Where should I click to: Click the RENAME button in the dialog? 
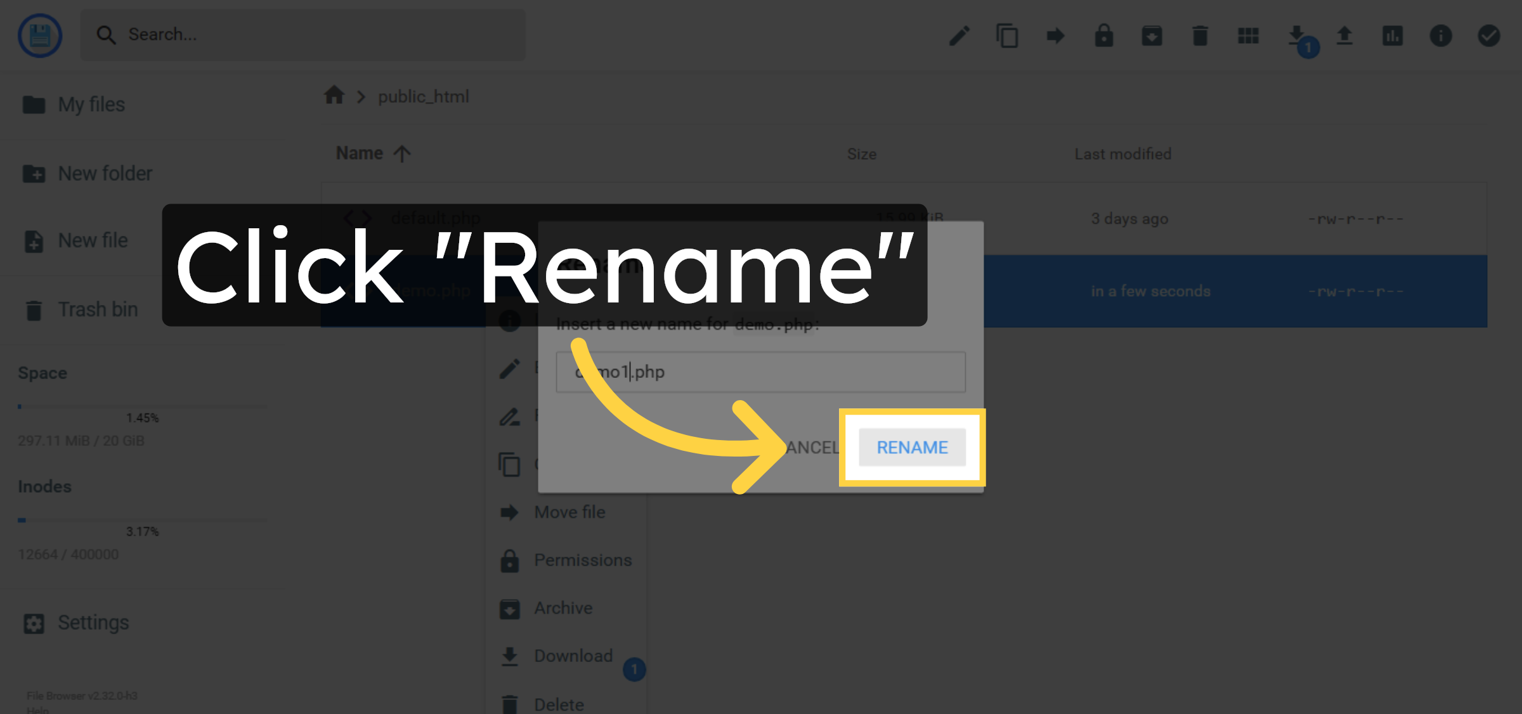[x=912, y=447]
